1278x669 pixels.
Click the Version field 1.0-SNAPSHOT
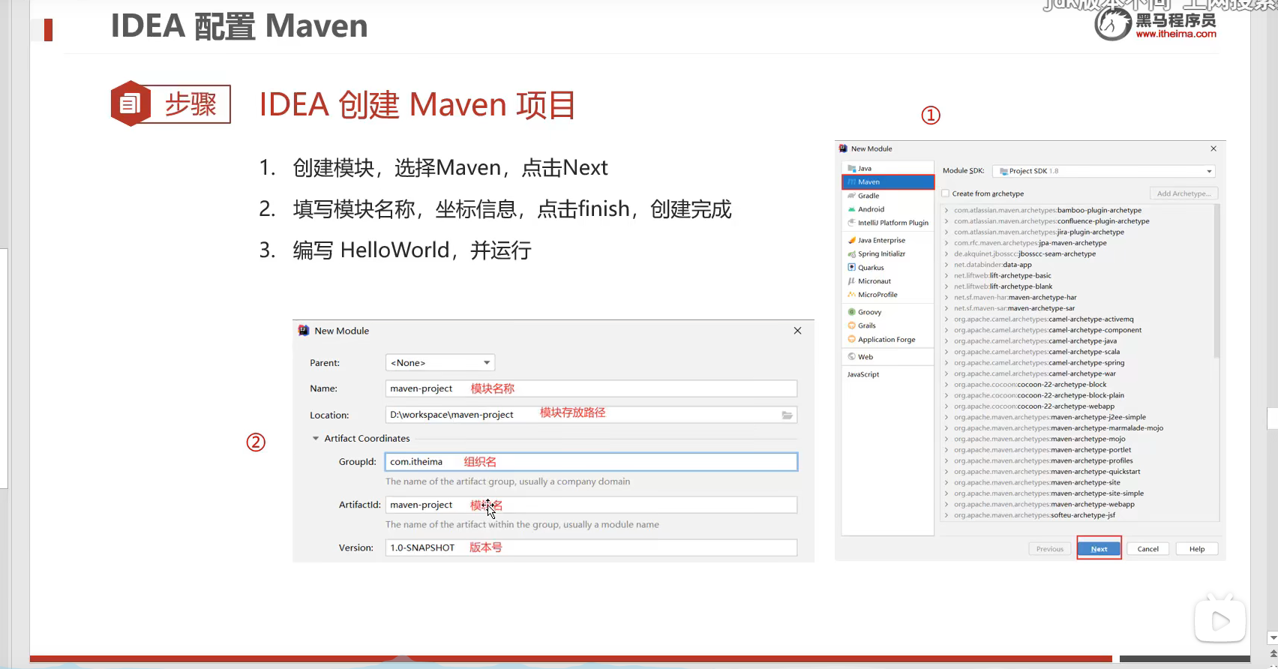pyautogui.click(x=591, y=547)
